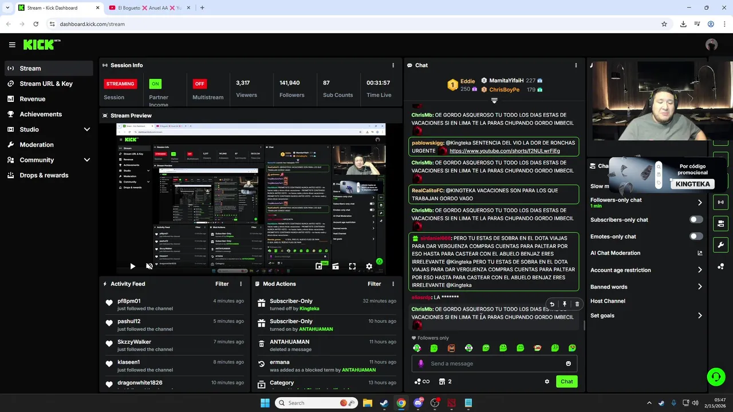Click the three-dots cluster icon in right sidebar
Screen dimensions: 733x412
(720, 266)
